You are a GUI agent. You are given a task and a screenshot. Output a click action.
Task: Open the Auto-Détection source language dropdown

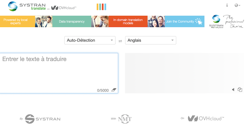coord(89,40)
